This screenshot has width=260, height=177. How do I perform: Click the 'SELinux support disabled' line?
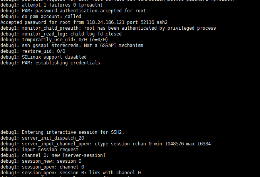44,57
